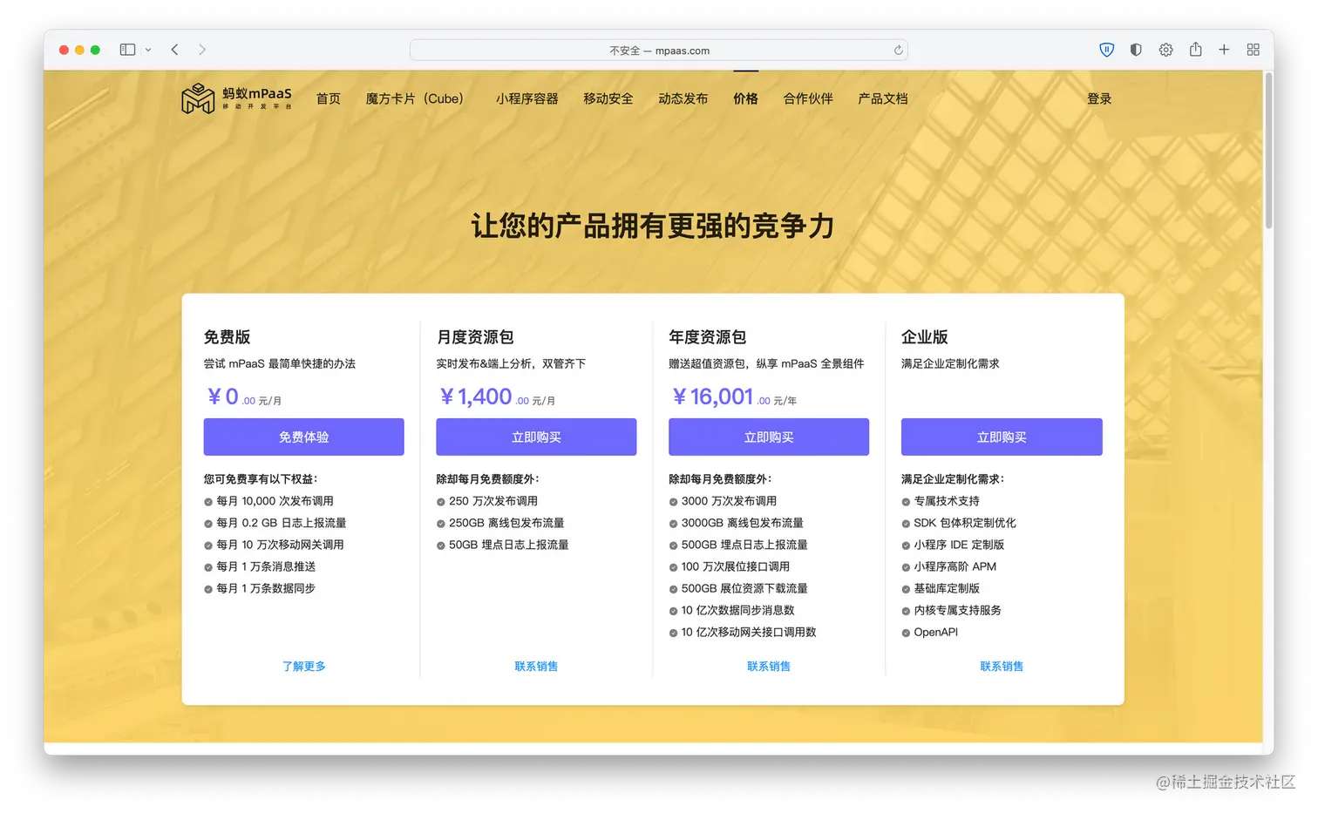Open the sidebar dropdown chevron
The width and height of the screenshot is (1318, 813).
[148, 50]
